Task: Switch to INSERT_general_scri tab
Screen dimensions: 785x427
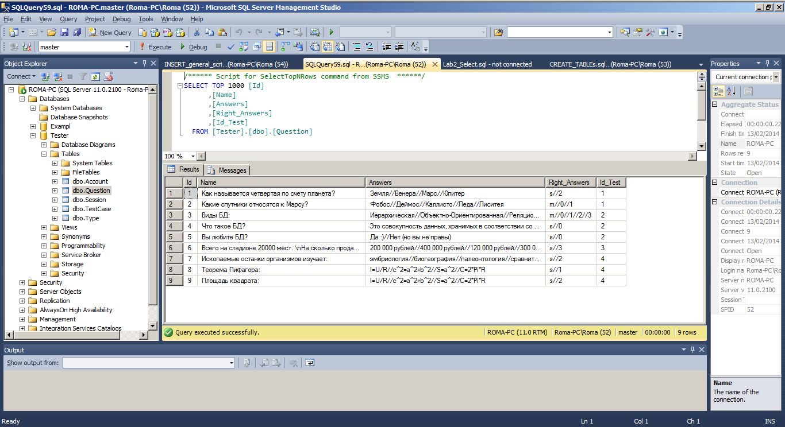Action: coord(226,64)
